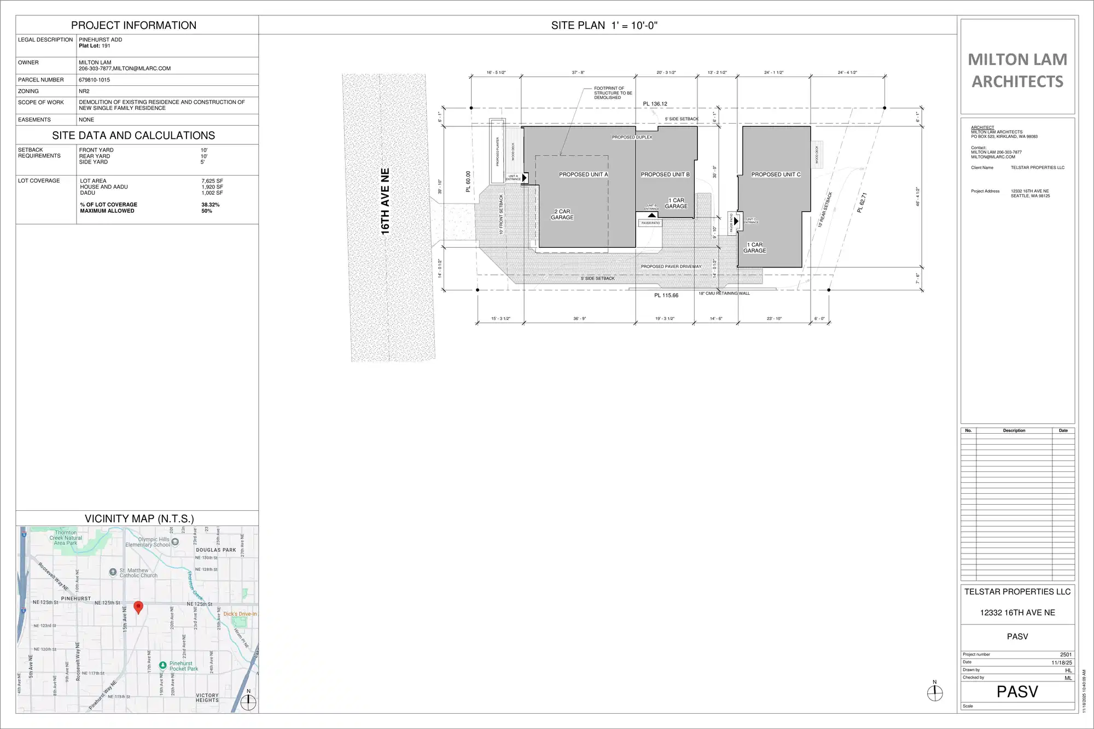
Task: Click the PROPOSED DUPLEX label
Action: point(632,137)
